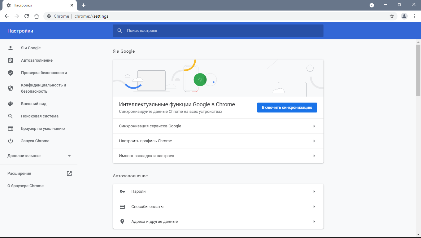Open arrow for Импорт закладок и настроек

314,156
